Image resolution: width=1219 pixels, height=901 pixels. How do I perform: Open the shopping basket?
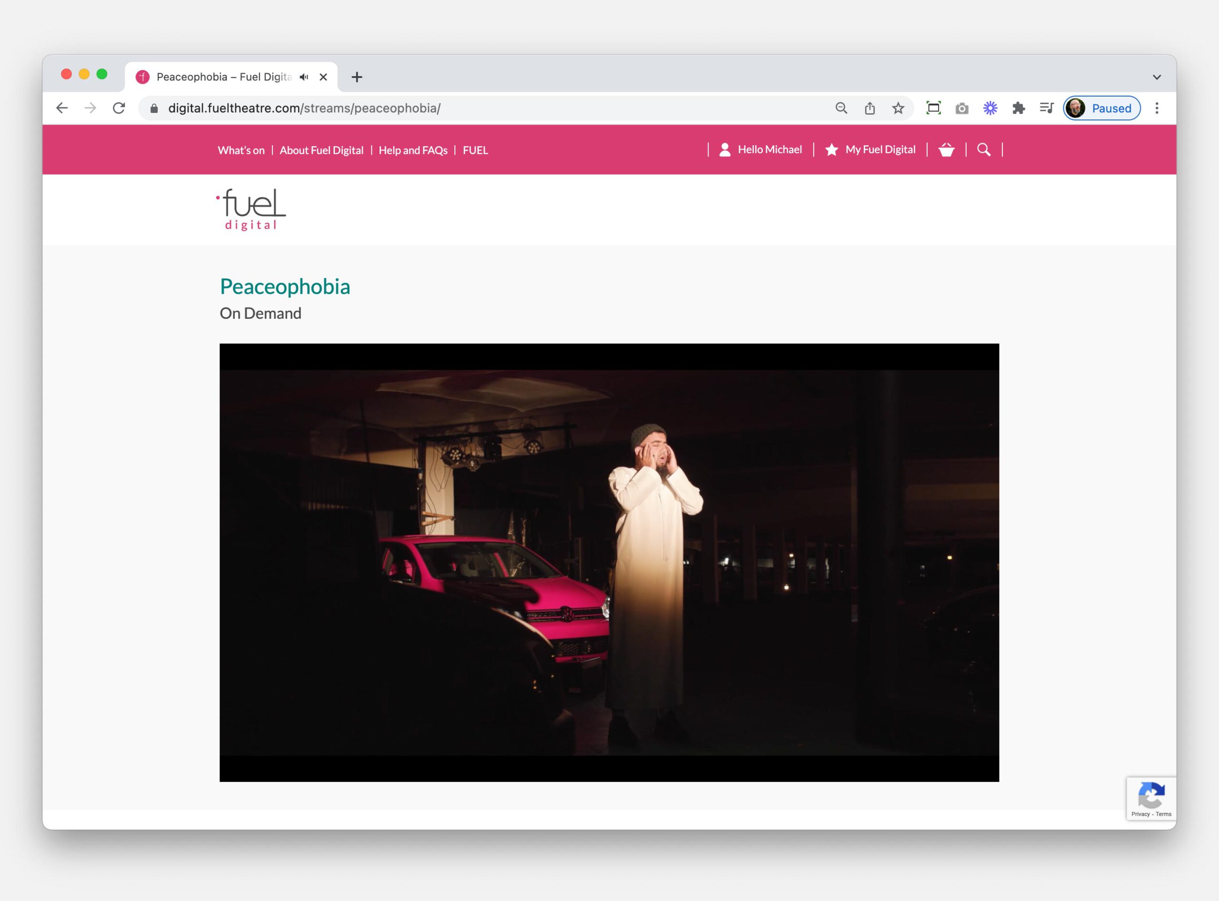click(947, 150)
